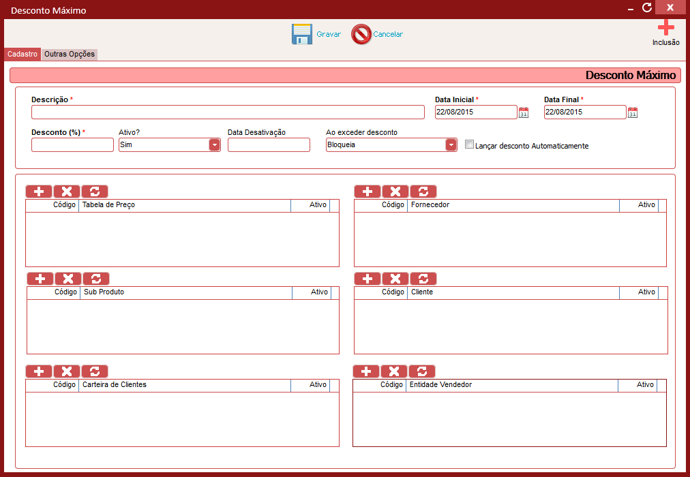Minimize the Desconto Máximo window
The height and width of the screenshot is (477, 690).
point(631,9)
